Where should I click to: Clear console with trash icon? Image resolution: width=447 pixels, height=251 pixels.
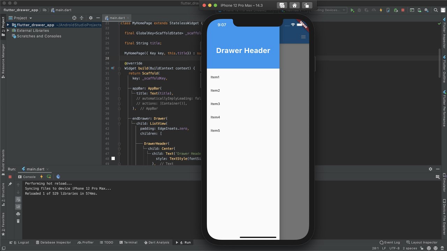coord(18,221)
